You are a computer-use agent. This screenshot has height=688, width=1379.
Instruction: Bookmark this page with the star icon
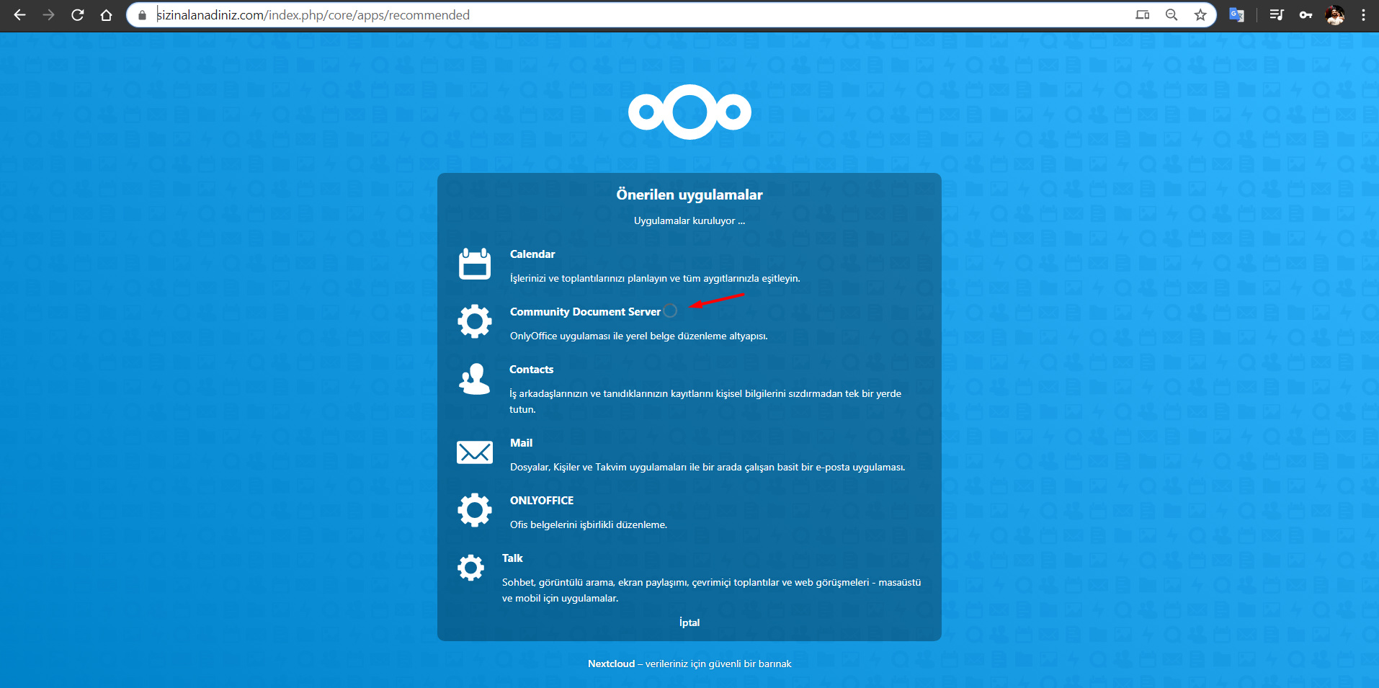pos(1200,15)
